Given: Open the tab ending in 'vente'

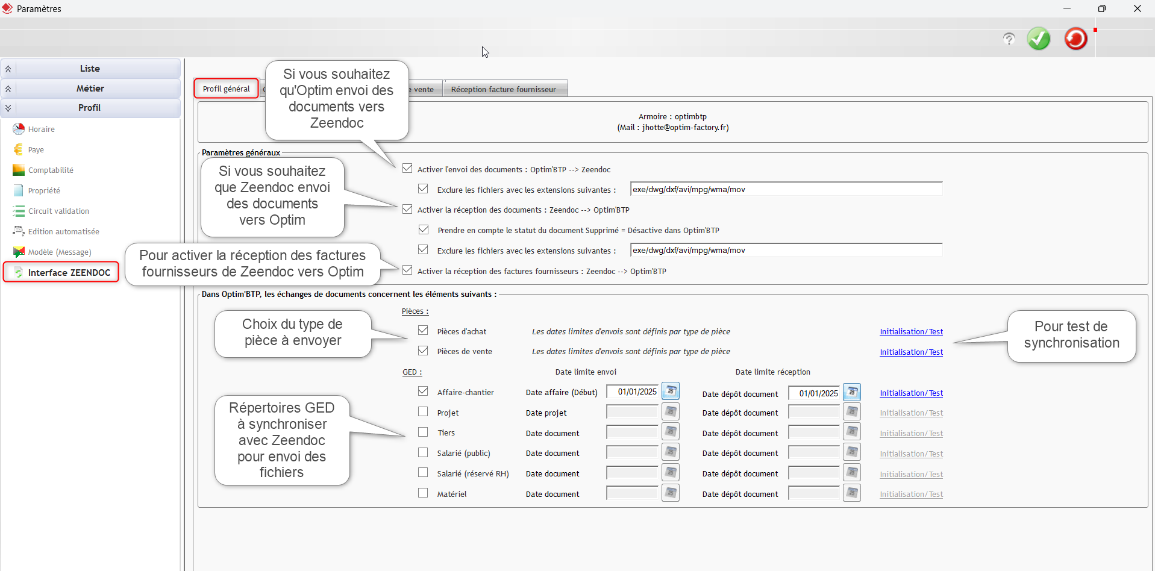Looking at the screenshot, I should 425,89.
